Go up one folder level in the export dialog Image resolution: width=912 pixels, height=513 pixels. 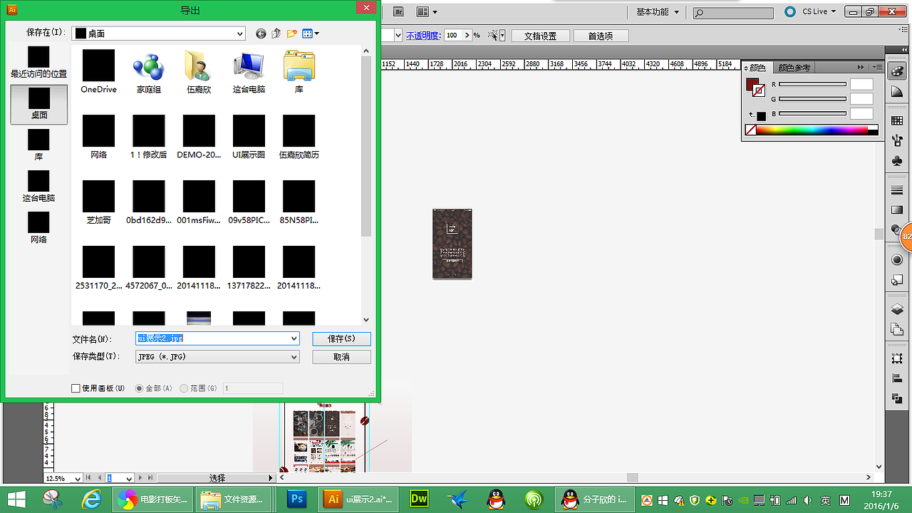(276, 33)
